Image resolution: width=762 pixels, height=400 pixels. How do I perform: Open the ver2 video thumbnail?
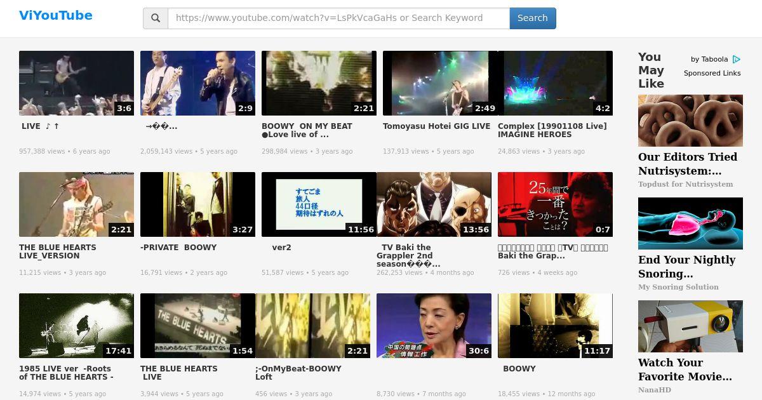click(x=319, y=204)
